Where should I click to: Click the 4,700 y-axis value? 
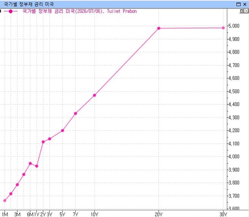[234, 65]
